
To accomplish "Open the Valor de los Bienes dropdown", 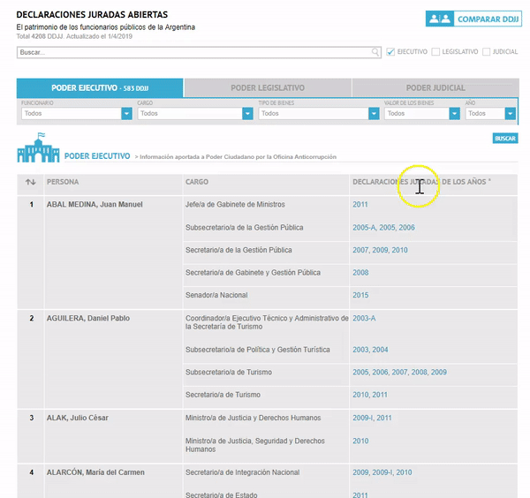I will (422, 114).
